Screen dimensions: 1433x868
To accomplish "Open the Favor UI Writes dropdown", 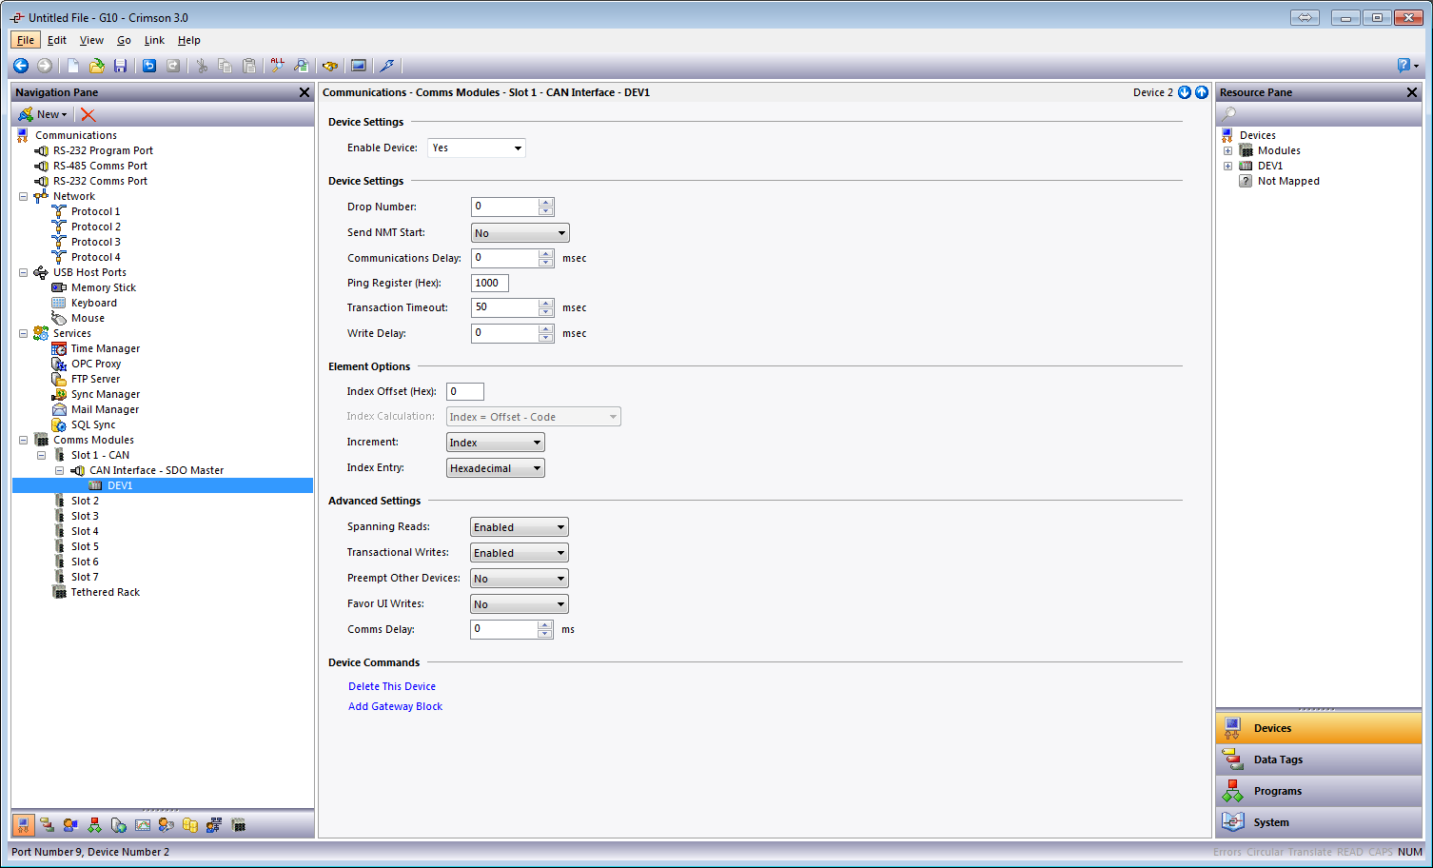I will coord(520,604).
